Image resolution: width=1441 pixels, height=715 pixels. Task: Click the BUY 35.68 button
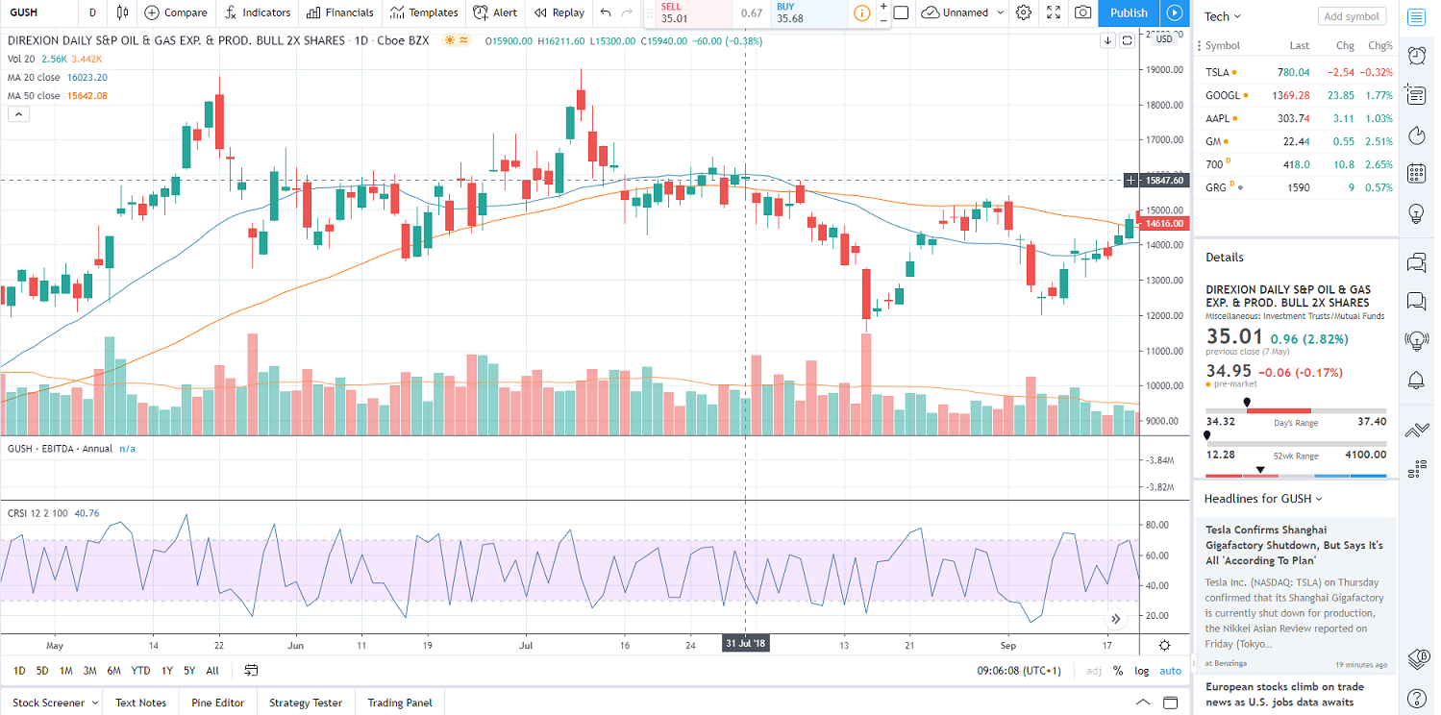click(809, 12)
